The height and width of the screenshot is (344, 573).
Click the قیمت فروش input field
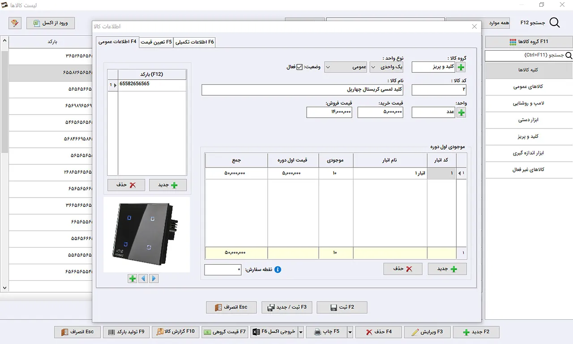click(329, 112)
